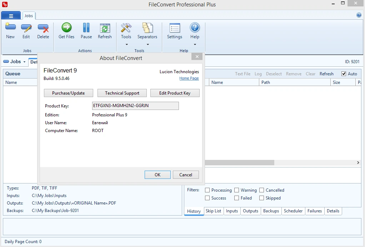365x247 pixels.
Task: Open the Tools hammer icon
Action: click(126, 28)
